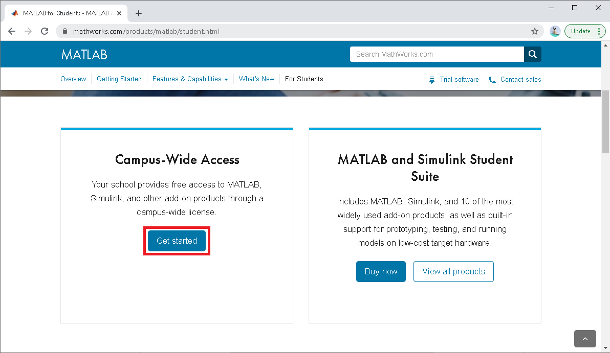Screen dimensions: 610x353
Task: Click the search magnifier button
Action: 532,54
